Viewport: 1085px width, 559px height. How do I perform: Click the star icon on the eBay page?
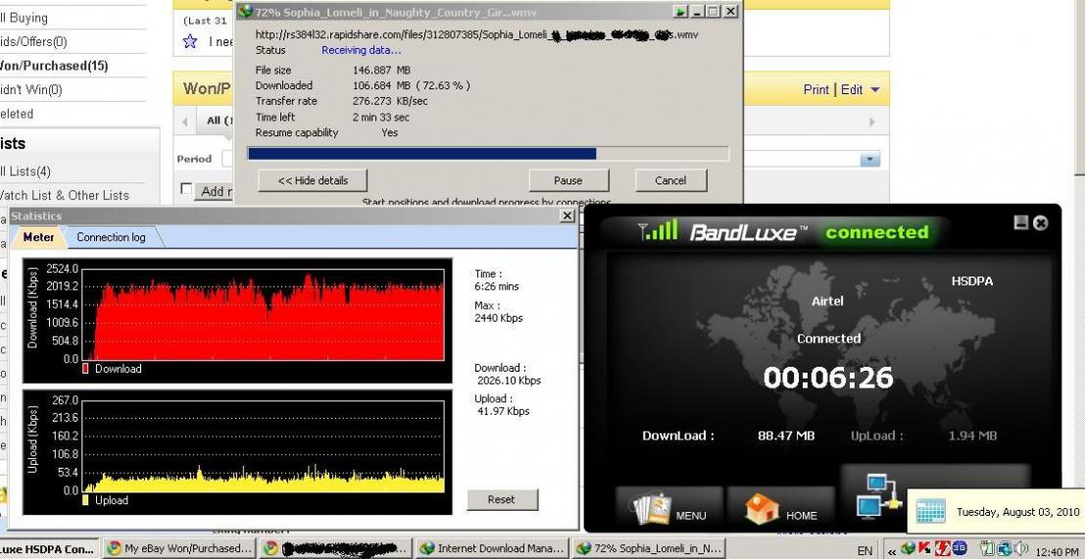point(189,41)
